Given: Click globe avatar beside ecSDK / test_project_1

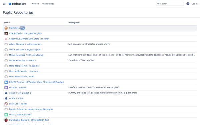Looking at the screenshot, I should (x=6, y=93).
